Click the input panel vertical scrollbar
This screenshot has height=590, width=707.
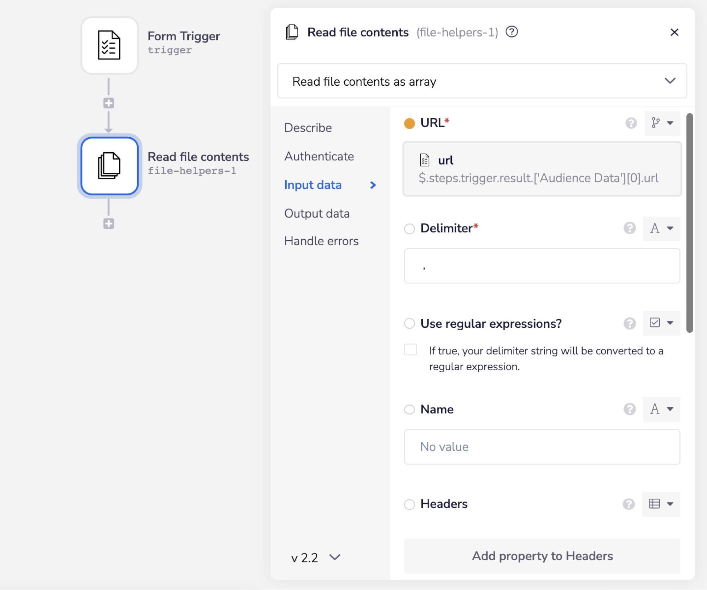tap(689, 223)
